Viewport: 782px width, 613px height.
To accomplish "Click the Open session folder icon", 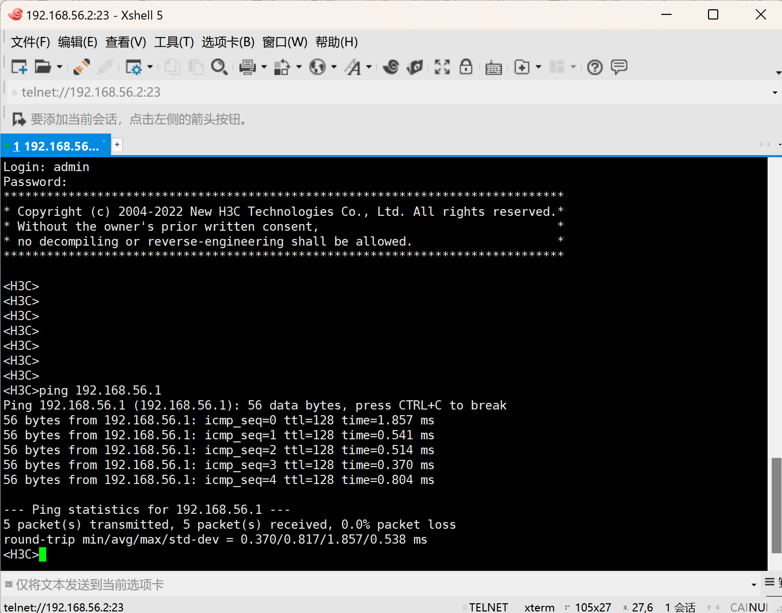I will [43, 67].
